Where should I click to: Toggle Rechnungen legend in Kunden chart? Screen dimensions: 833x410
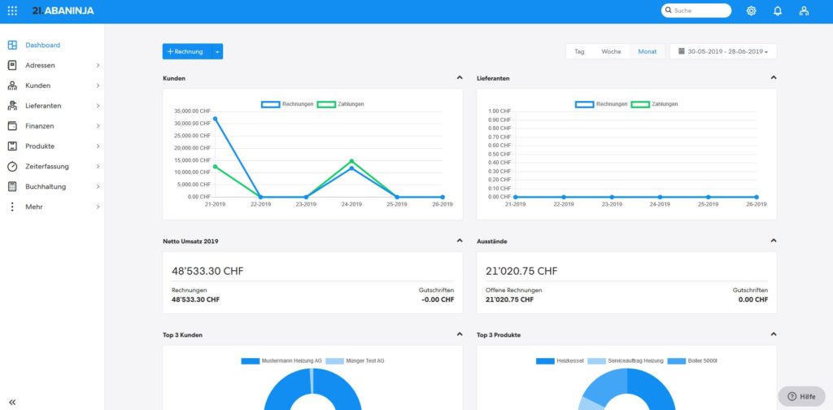click(x=287, y=104)
